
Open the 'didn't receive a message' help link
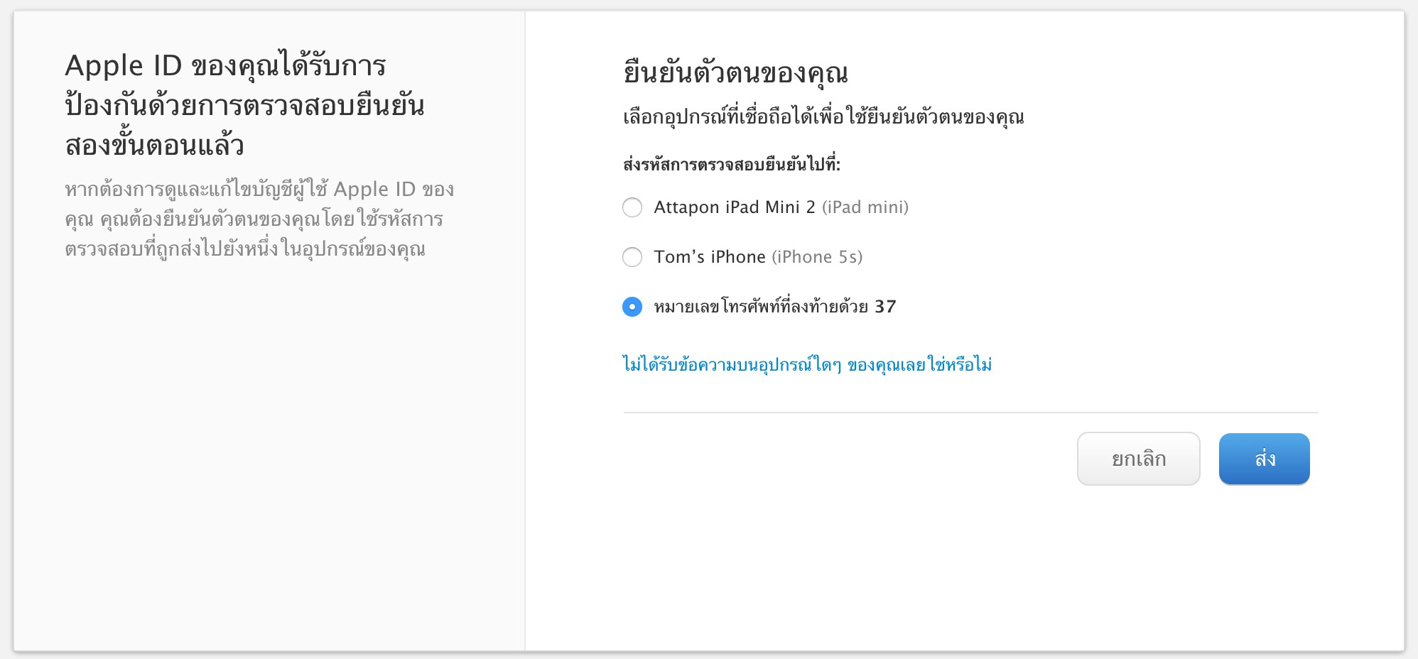[x=809, y=364]
